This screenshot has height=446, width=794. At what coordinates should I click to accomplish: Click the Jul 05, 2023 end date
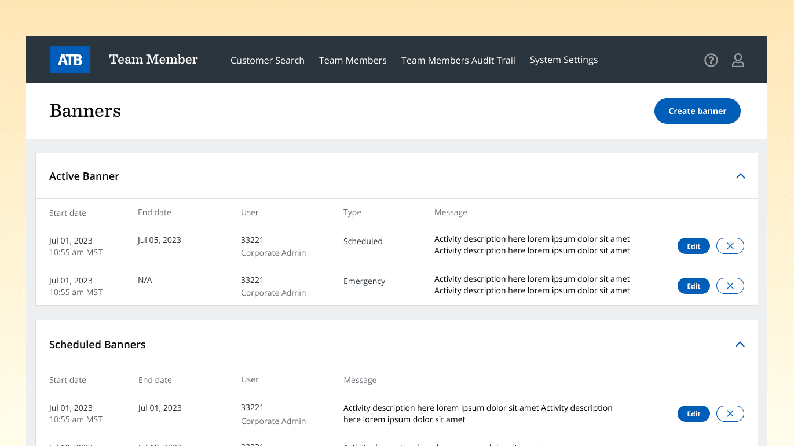coord(159,240)
